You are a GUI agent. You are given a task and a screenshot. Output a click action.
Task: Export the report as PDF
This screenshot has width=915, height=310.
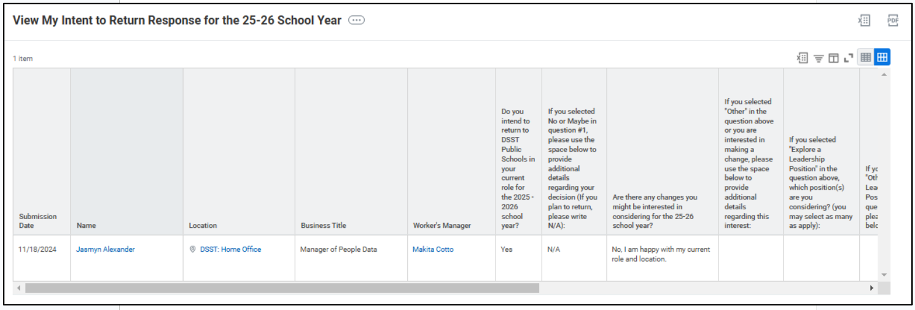click(893, 20)
